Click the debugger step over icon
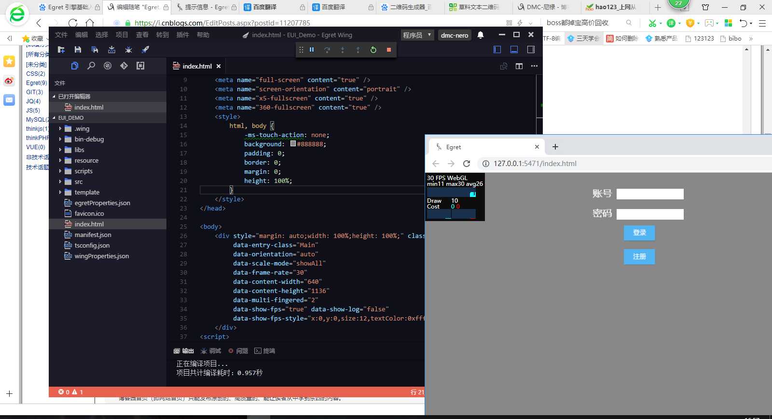 coord(327,50)
